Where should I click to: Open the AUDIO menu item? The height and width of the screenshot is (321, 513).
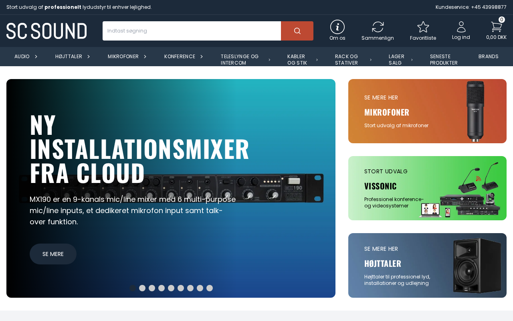pos(22,57)
